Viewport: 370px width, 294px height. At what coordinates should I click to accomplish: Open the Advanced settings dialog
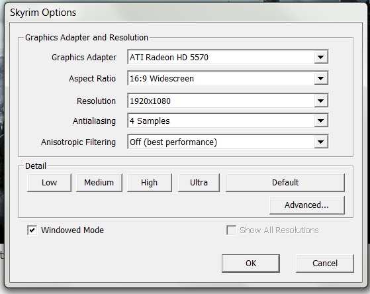pos(306,205)
